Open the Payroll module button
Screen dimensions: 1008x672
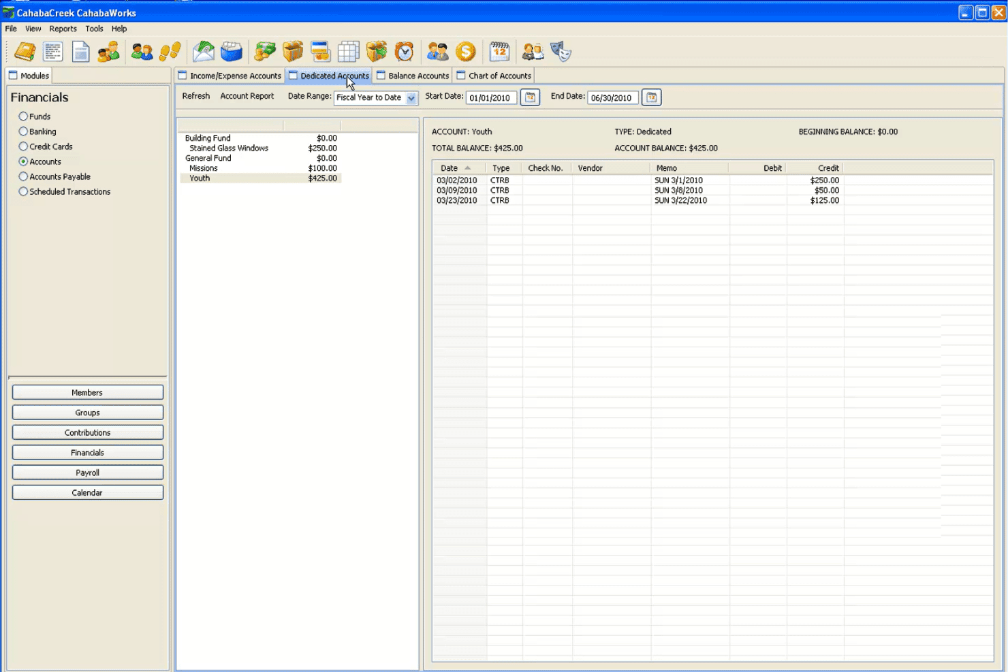88,473
